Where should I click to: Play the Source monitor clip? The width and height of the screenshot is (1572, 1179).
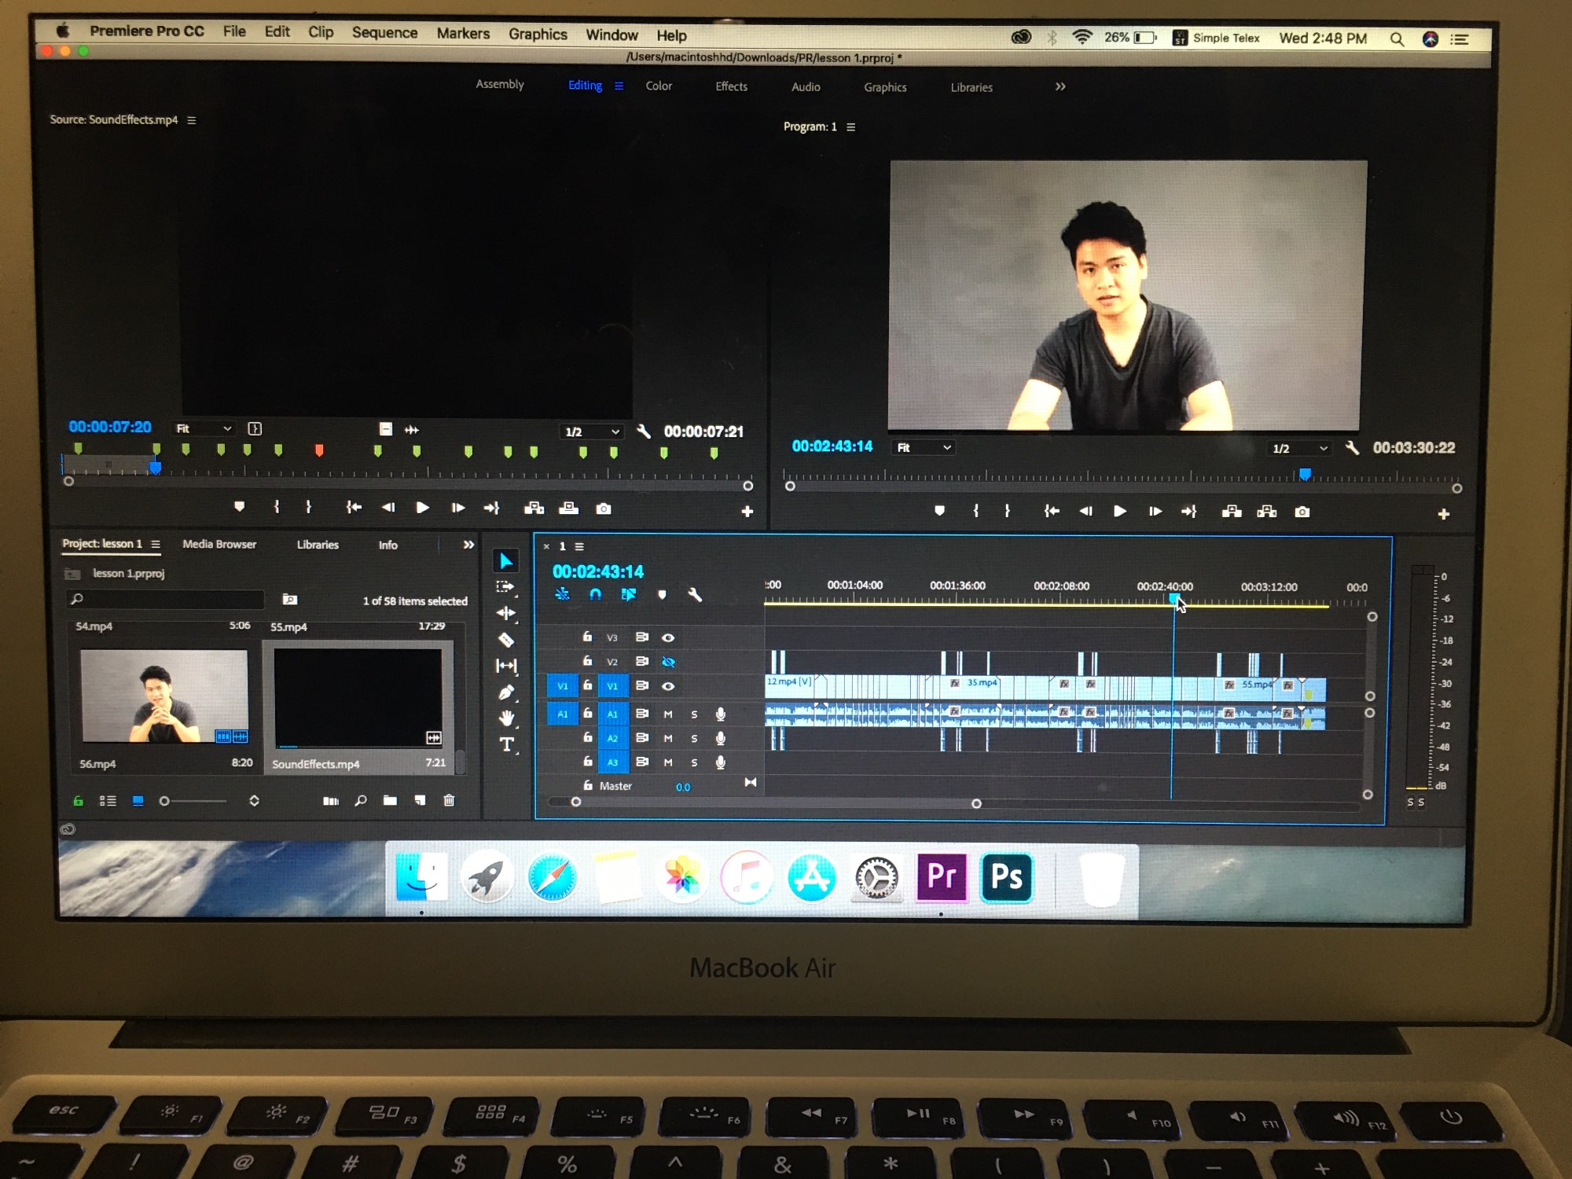coord(422,508)
